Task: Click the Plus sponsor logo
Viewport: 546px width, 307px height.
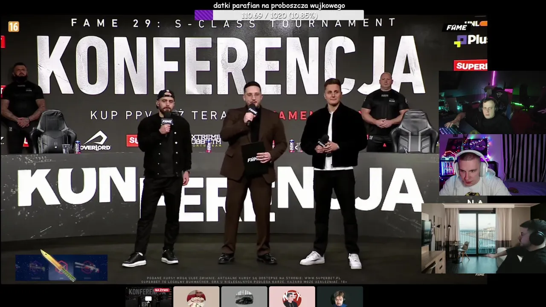Action: [470, 41]
